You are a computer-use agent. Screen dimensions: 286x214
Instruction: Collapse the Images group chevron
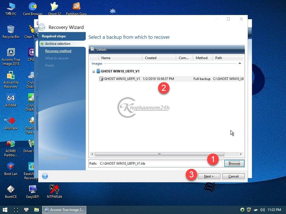(240, 64)
